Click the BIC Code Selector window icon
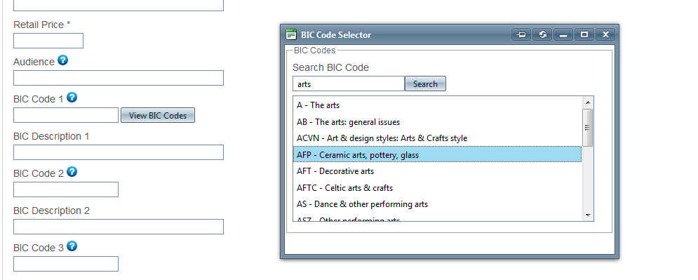The image size is (698, 280). 291,34
